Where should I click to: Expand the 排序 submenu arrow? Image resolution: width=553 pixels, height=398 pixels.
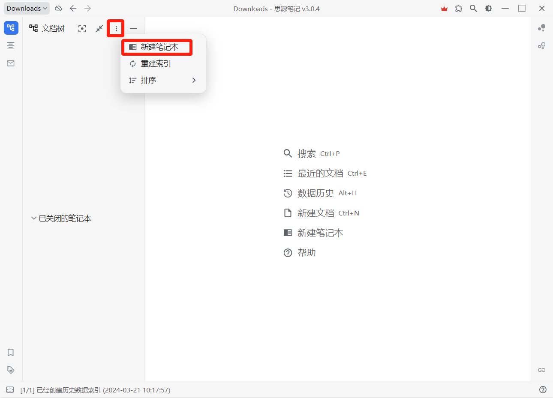pos(194,80)
